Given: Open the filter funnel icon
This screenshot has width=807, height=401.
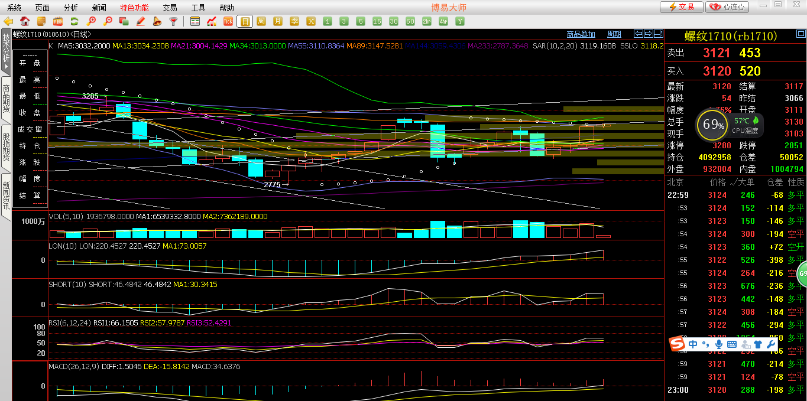Looking at the screenshot, I should tap(174, 21).
